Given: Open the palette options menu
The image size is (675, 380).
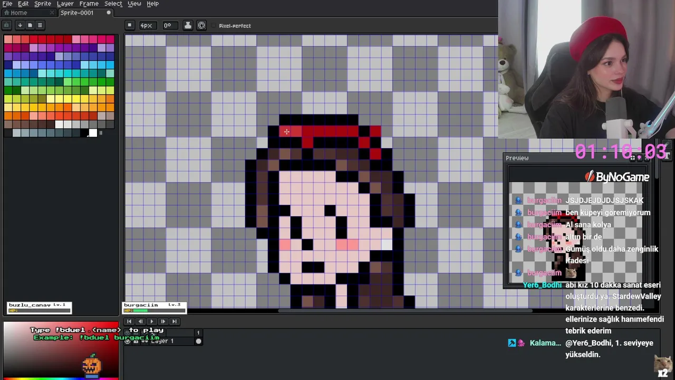Looking at the screenshot, I should 40,25.
